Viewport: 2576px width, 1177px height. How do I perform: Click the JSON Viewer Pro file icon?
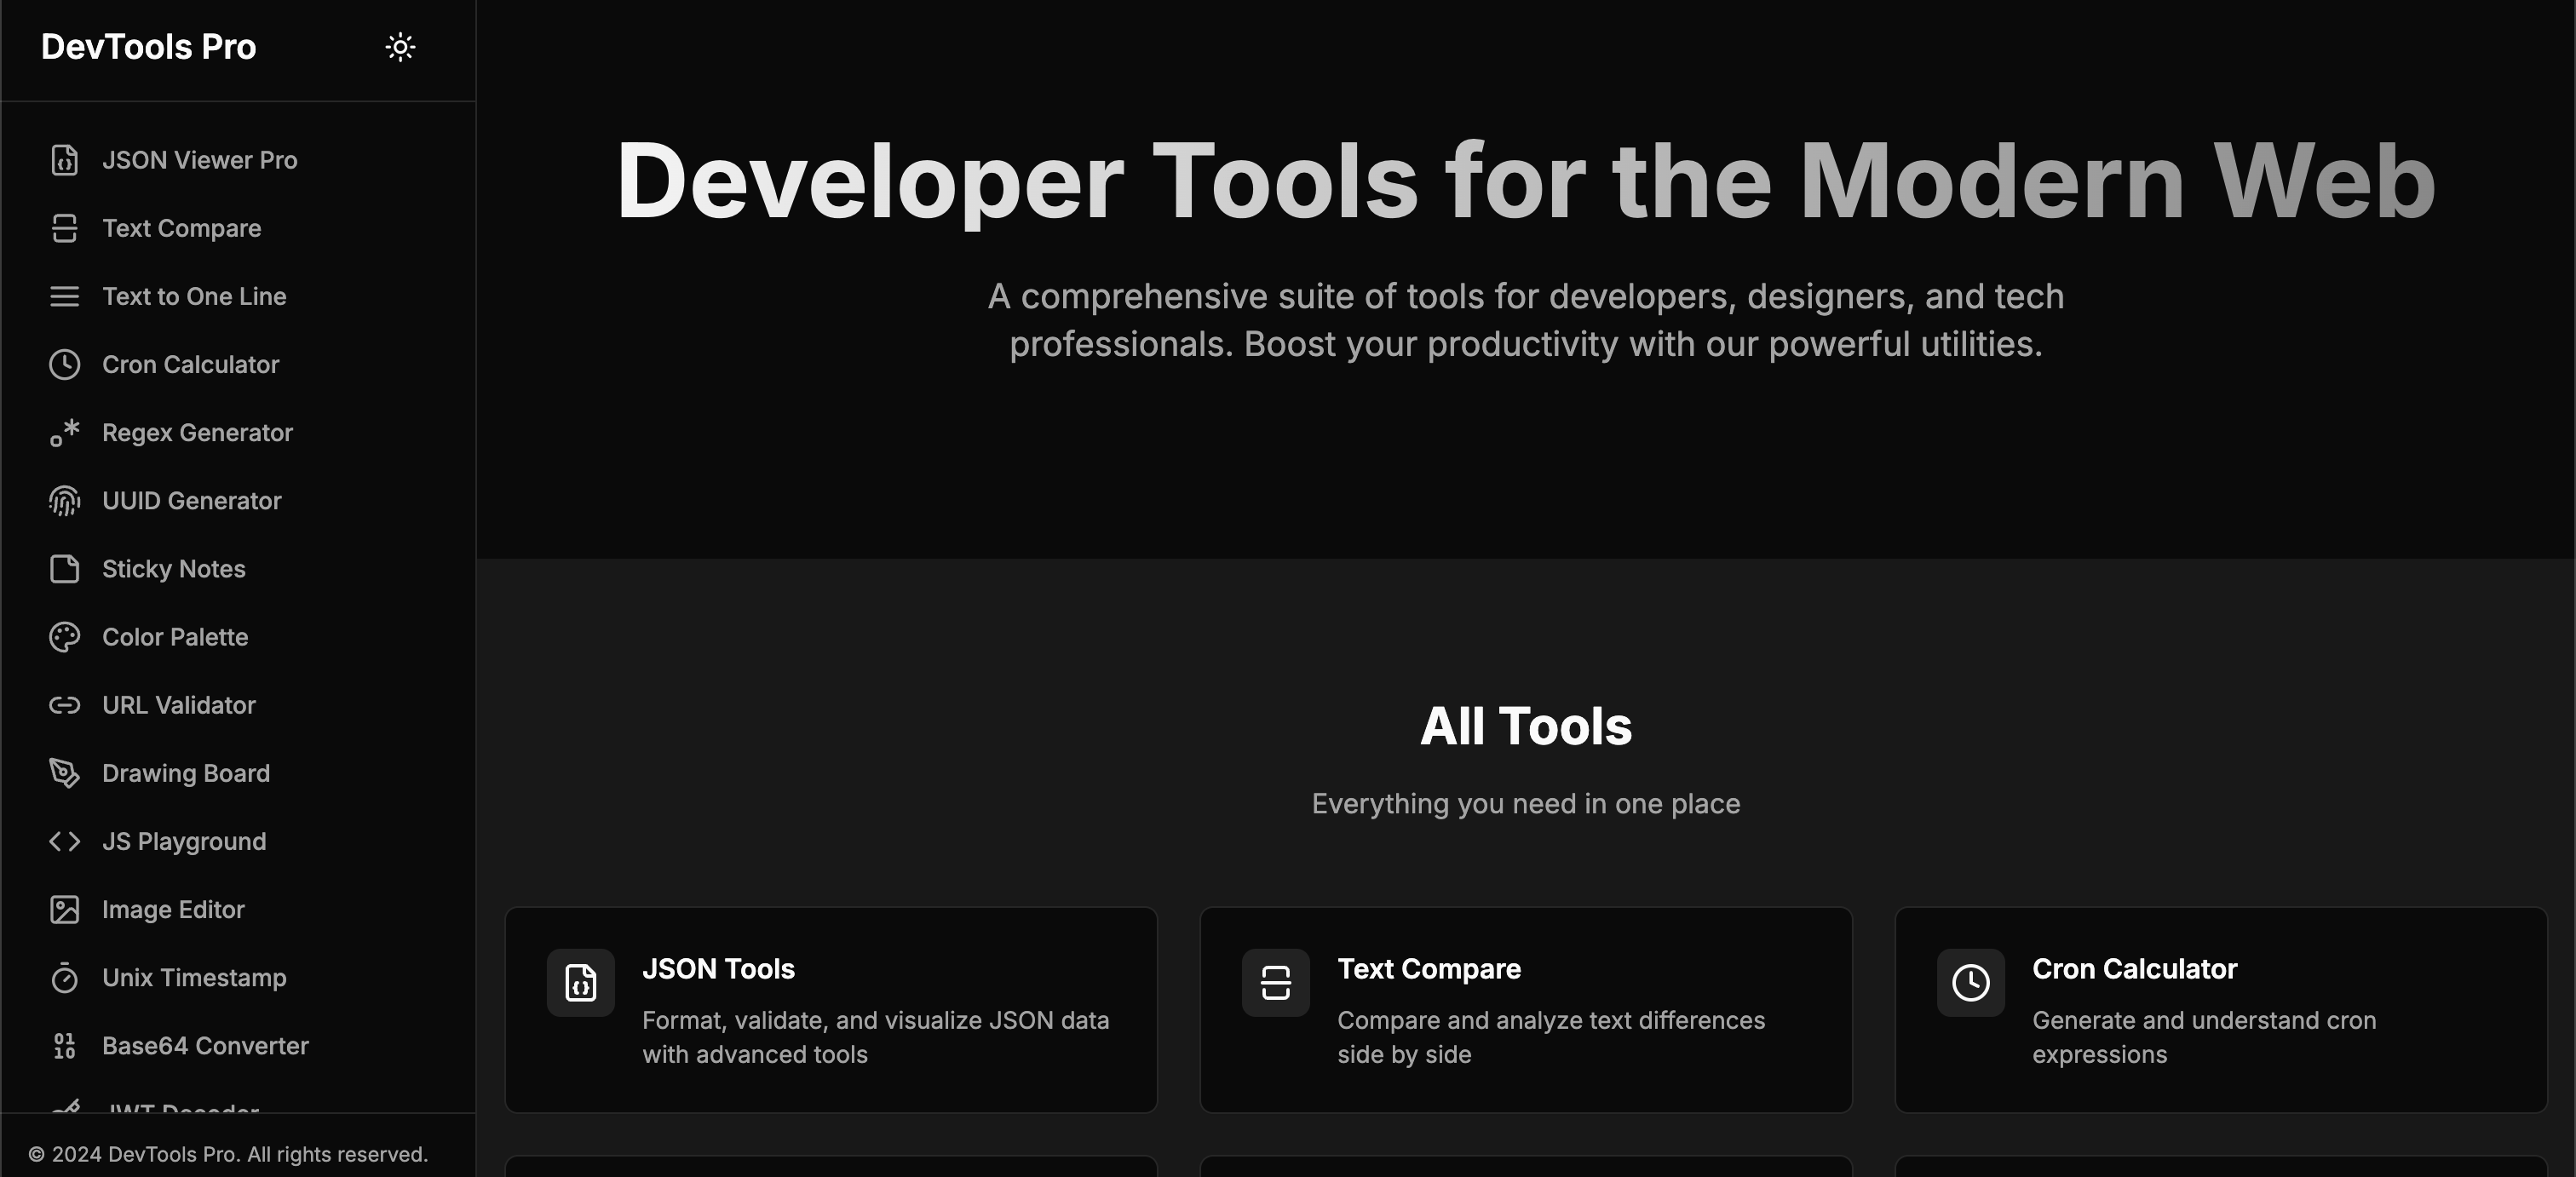click(64, 160)
